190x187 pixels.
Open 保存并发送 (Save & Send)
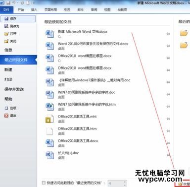coord(14,89)
